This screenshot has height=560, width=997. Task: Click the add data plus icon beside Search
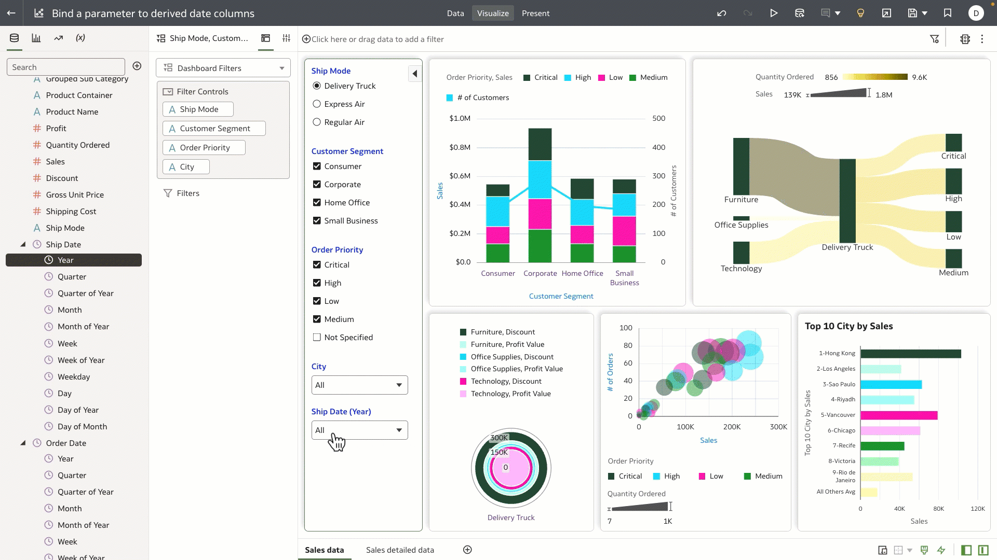pyautogui.click(x=137, y=66)
